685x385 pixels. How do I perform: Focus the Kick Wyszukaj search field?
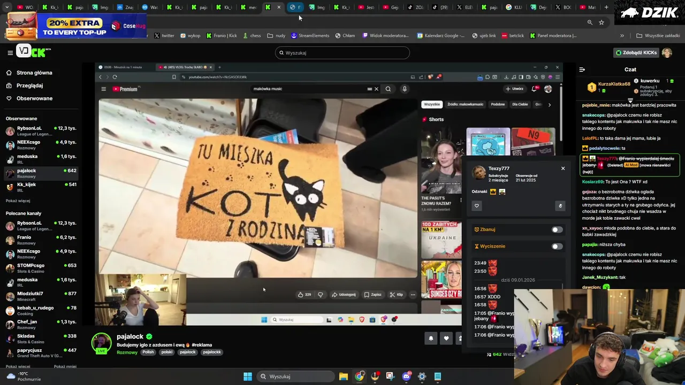342,53
